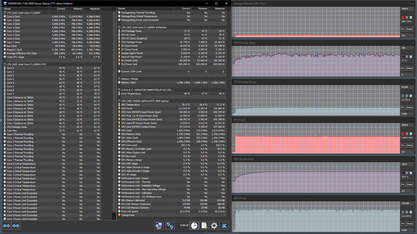Click red color swatch in Average Effective CPU Clock graph

click(403, 18)
